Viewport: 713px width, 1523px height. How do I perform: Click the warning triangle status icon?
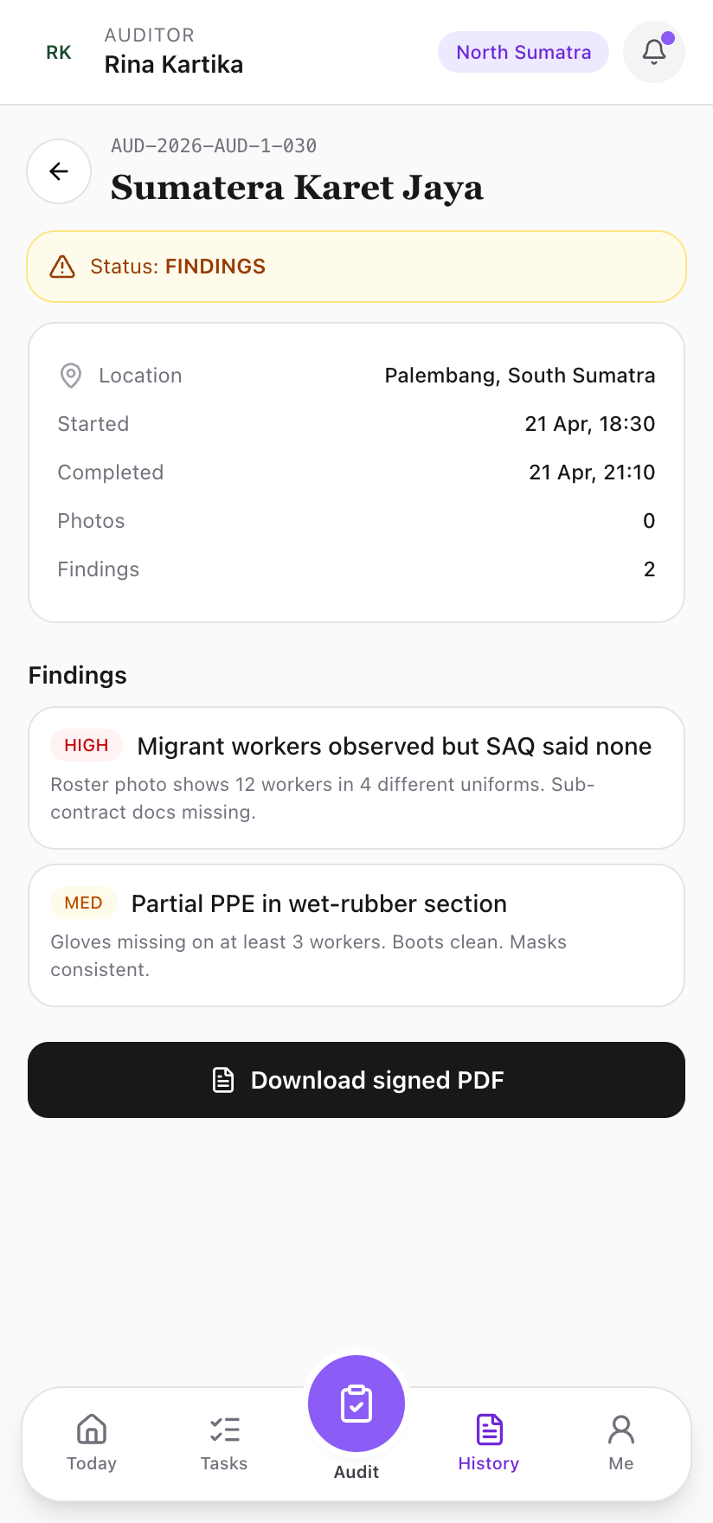62,267
